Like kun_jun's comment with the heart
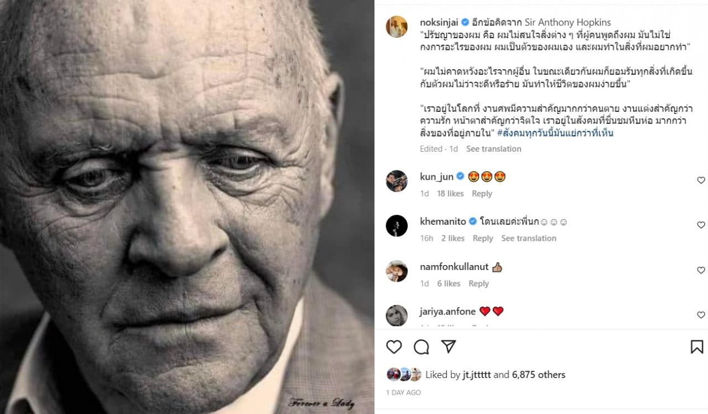The width and height of the screenshot is (708, 414). point(701,180)
